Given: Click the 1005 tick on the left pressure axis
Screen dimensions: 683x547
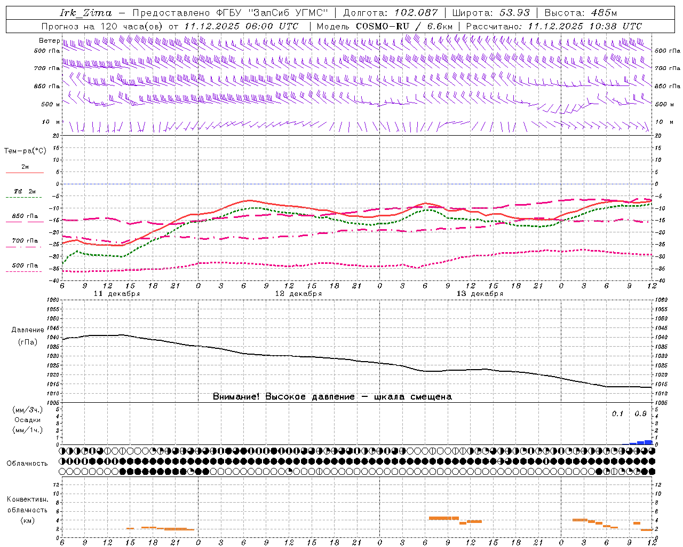Looking at the screenshot, I should (x=53, y=402).
